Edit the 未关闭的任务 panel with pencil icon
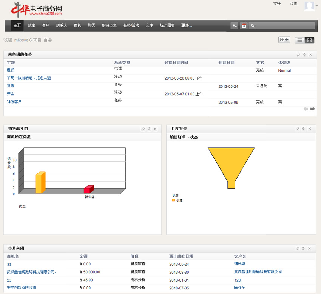The width and height of the screenshot is (321, 294). pyautogui.click(x=298, y=55)
